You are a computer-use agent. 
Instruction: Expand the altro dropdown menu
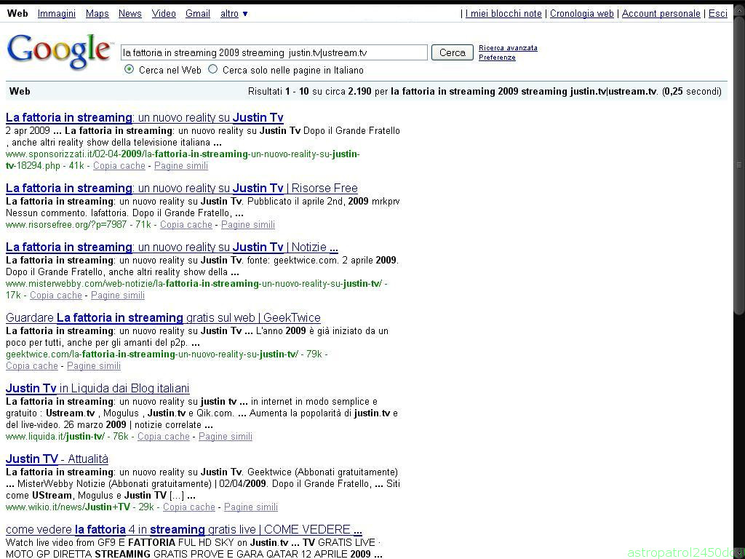[234, 14]
